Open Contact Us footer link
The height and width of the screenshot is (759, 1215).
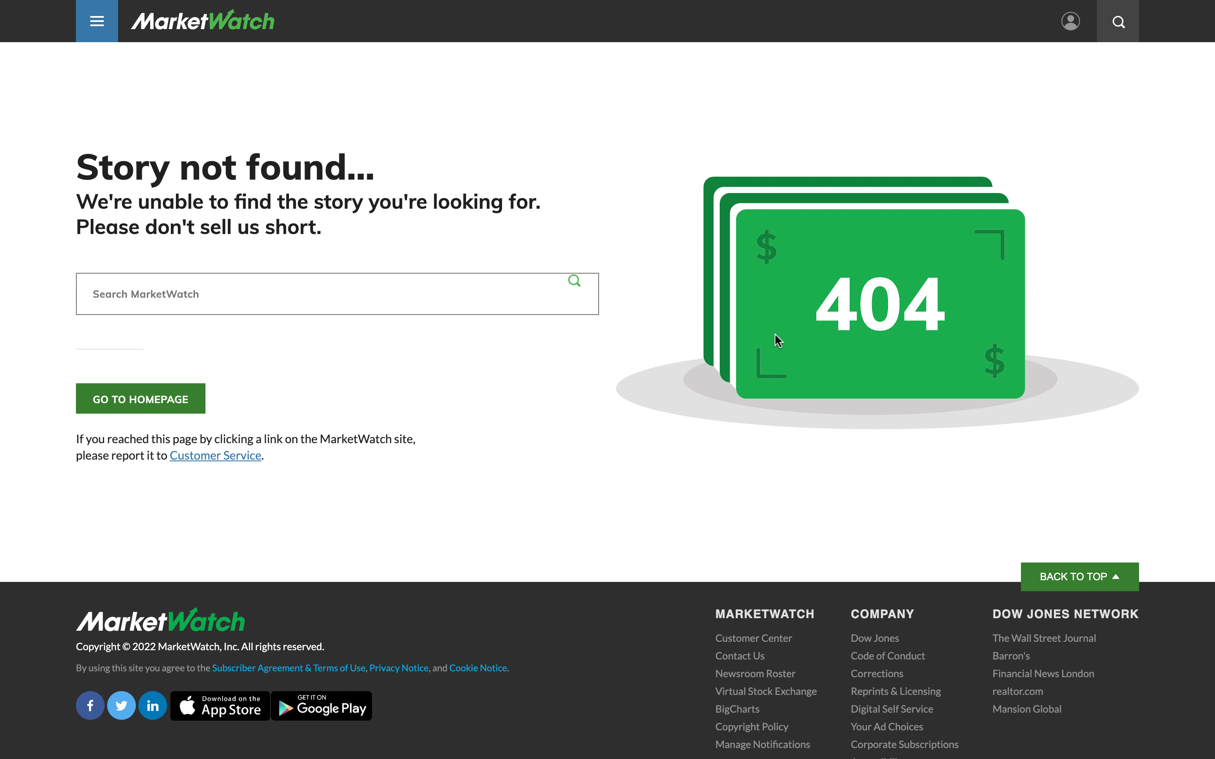740,656
